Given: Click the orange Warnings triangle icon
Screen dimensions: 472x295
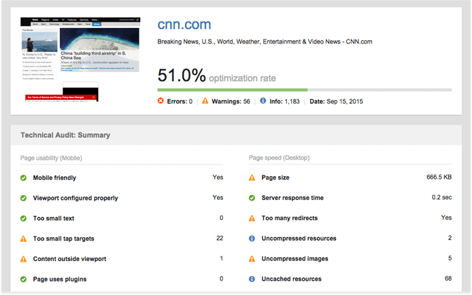Looking at the screenshot, I should coord(205,101).
